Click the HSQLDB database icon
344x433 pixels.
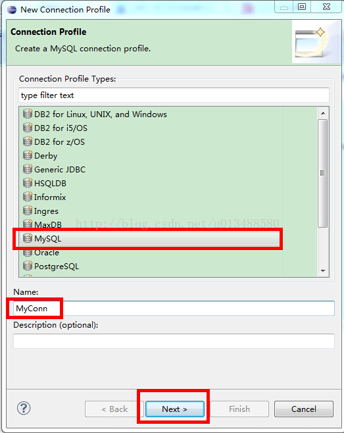click(x=28, y=182)
